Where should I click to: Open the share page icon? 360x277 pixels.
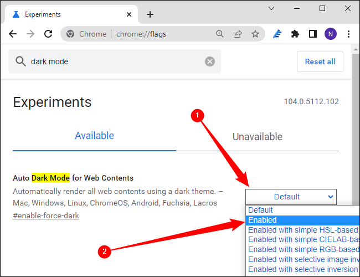pyautogui.click(x=238, y=34)
